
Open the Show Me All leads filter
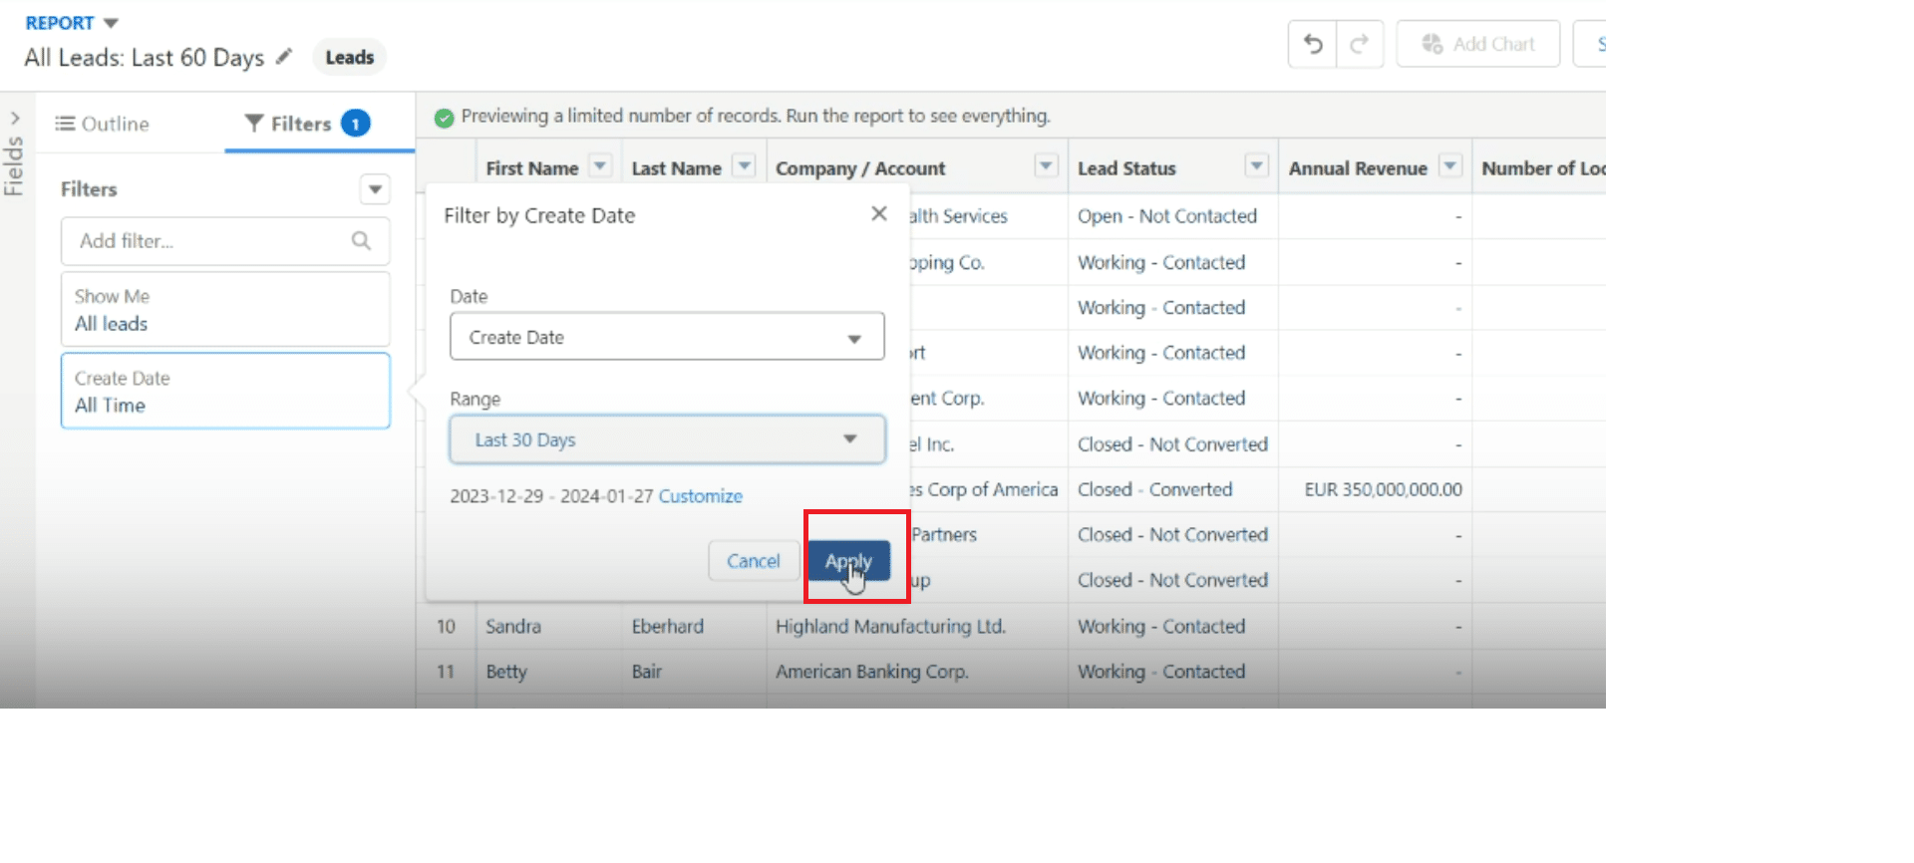pos(225,310)
